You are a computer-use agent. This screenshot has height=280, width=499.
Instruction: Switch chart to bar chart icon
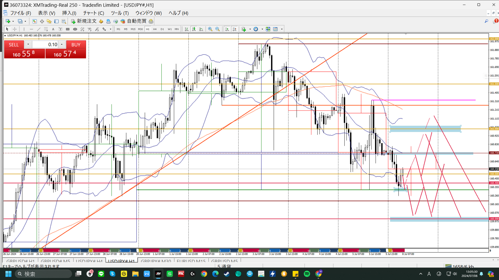coord(187,29)
